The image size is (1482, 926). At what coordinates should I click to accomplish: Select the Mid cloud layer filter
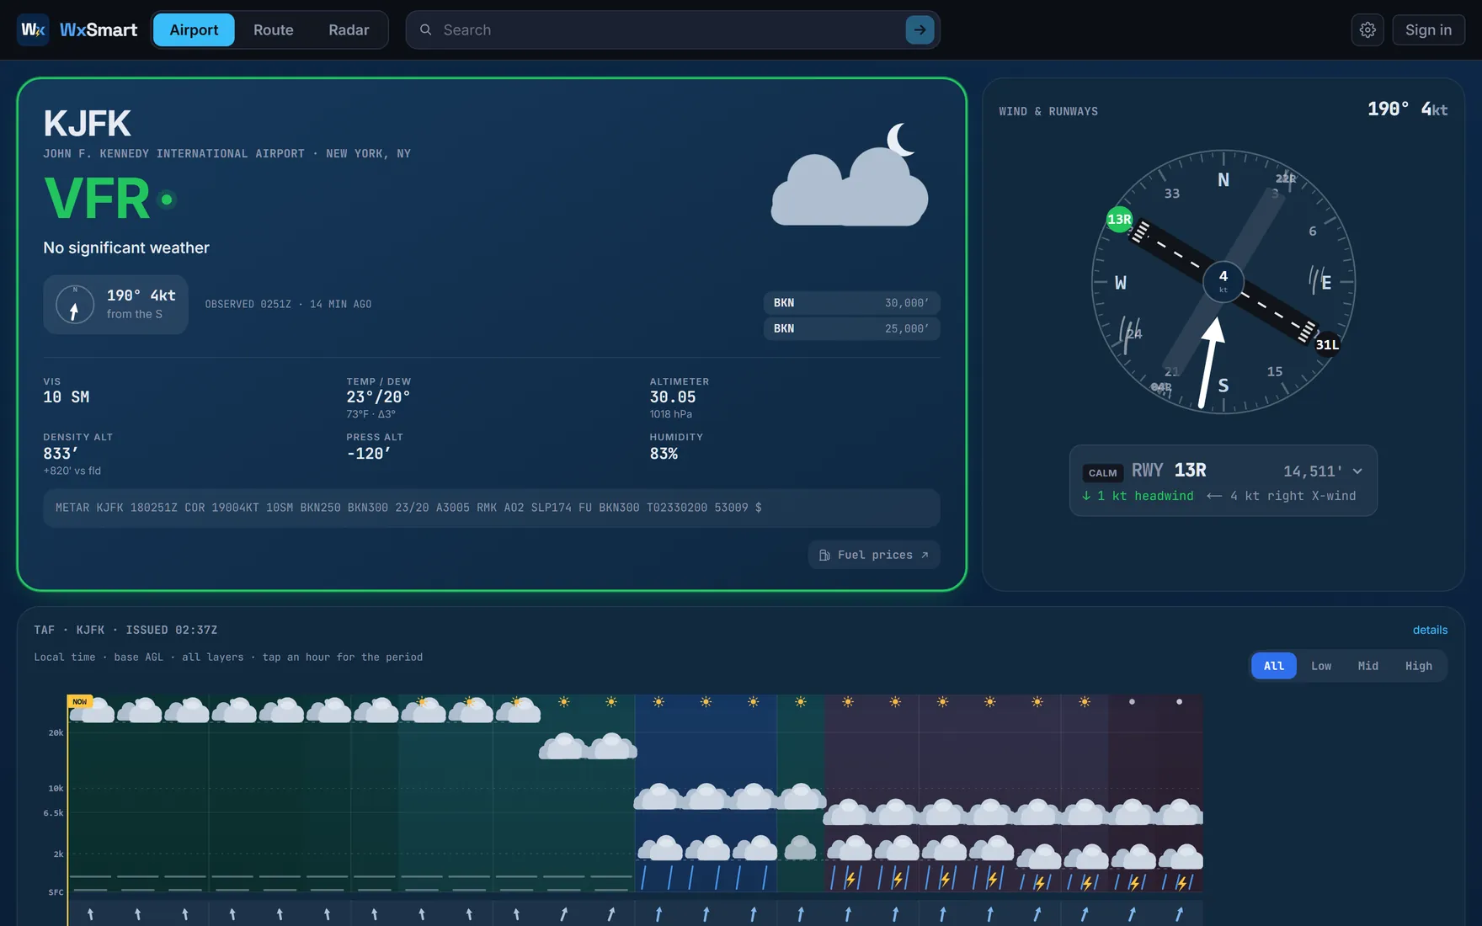click(x=1368, y=666)
